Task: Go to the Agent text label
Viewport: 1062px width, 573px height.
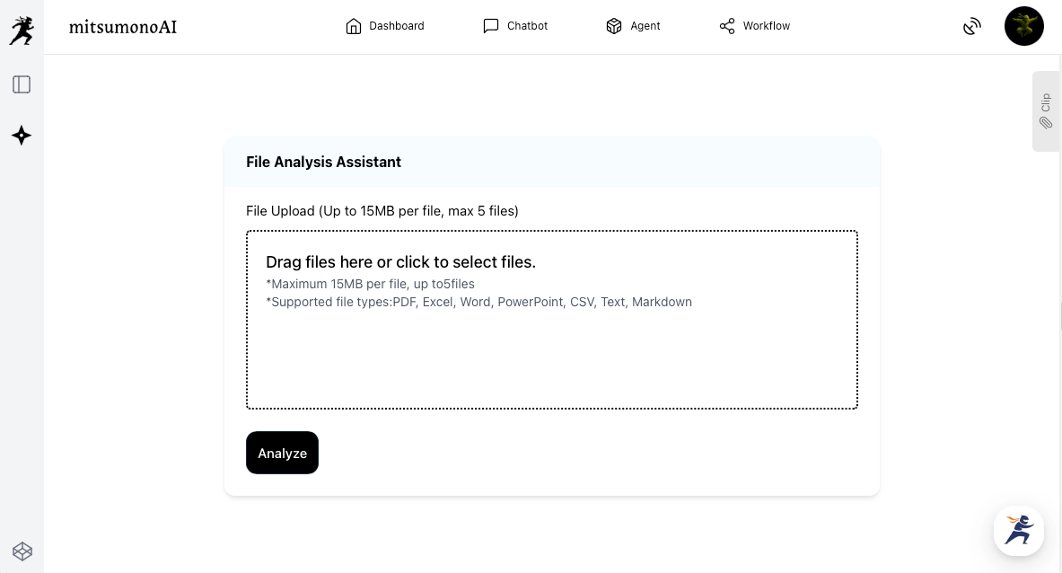Action: pos(645,26)
